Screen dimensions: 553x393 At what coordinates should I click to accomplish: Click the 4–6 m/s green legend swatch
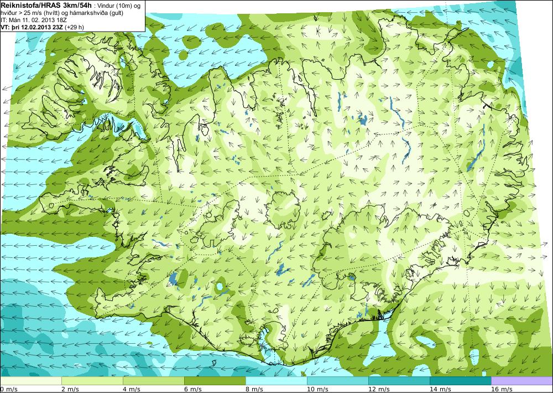154,381
